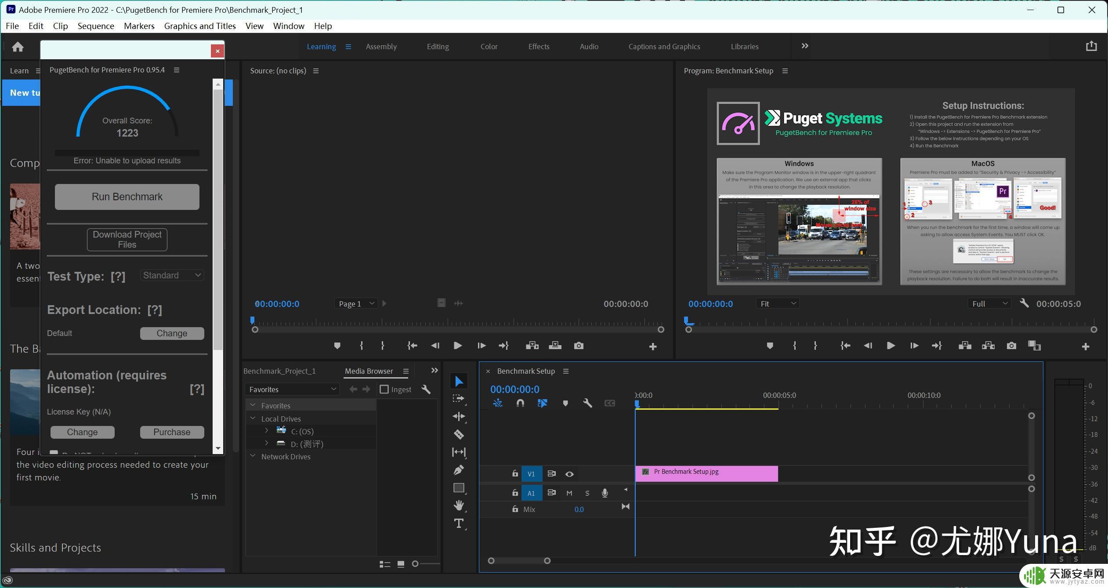1108x588 pixels.
Task: Click Export Frame camera in Program monitor
Action: pyautogui.click(x=1011, y=346)
